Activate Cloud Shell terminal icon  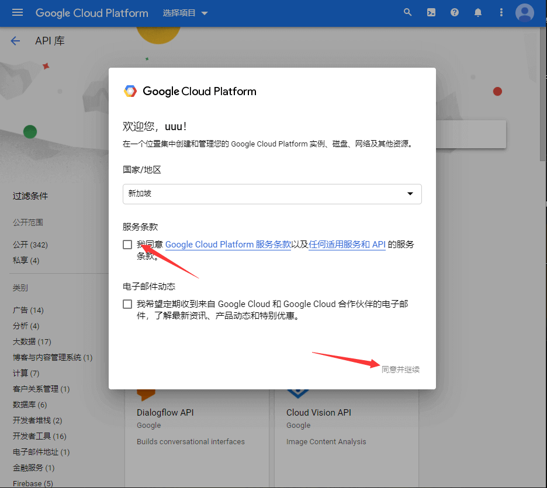tap(431, 13)
